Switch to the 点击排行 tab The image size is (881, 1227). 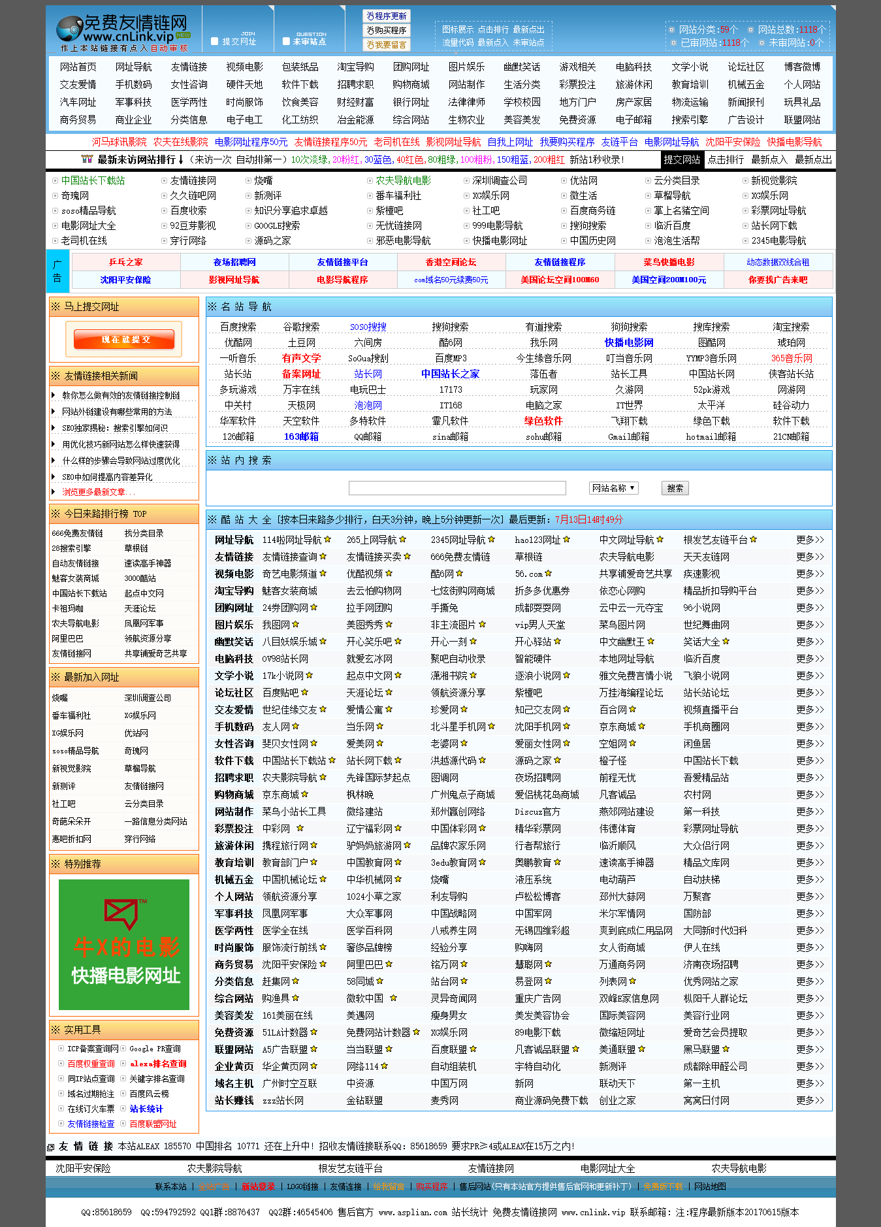click(726, 159)
